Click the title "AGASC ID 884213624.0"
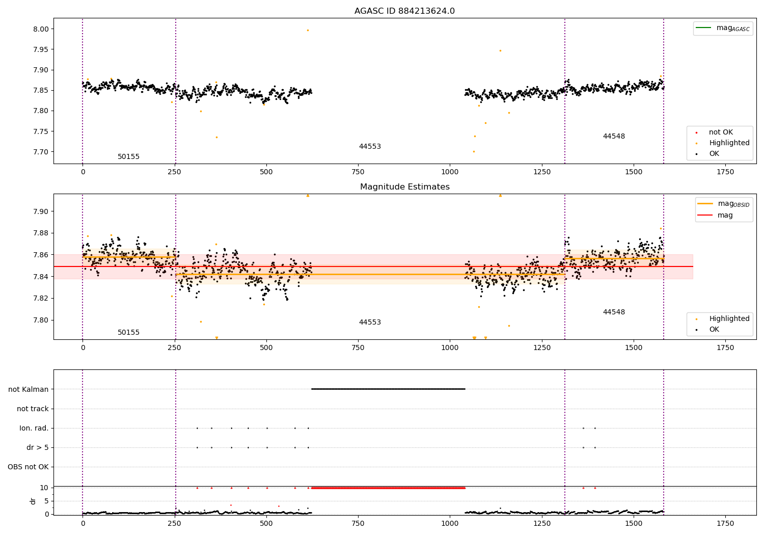The width and height of the screenshot is (764, 535). pos(404,11)
